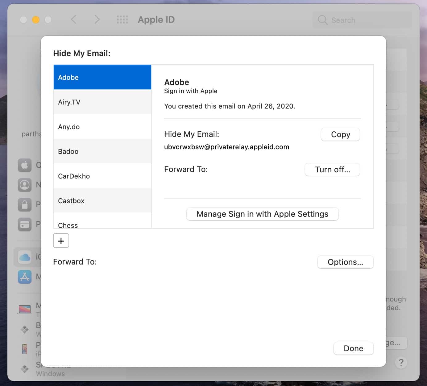This screenshot has width=427, height=386.
Task: Go back using the left chevron
Action: tap(73, 20)
